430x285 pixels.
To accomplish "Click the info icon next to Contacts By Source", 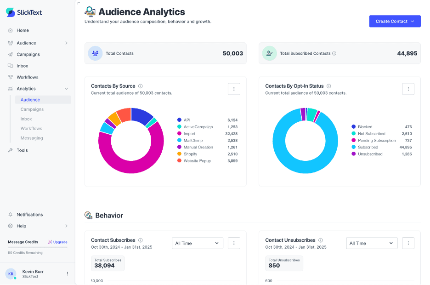I will [140, 86].
